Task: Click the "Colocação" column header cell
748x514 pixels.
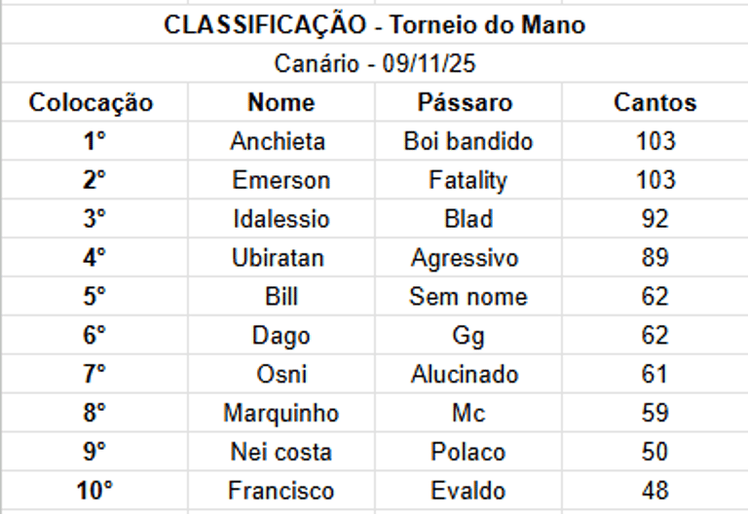Action: pyautogui.click(x=93, y=103)
